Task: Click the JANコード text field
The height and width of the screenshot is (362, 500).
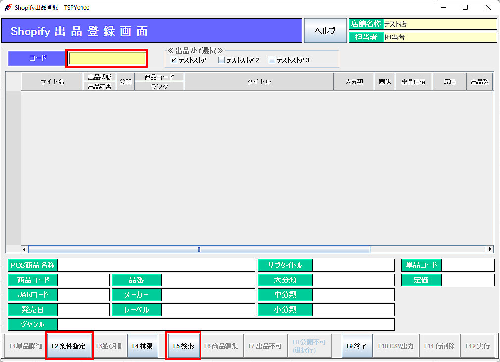Action: pos(83,295)
